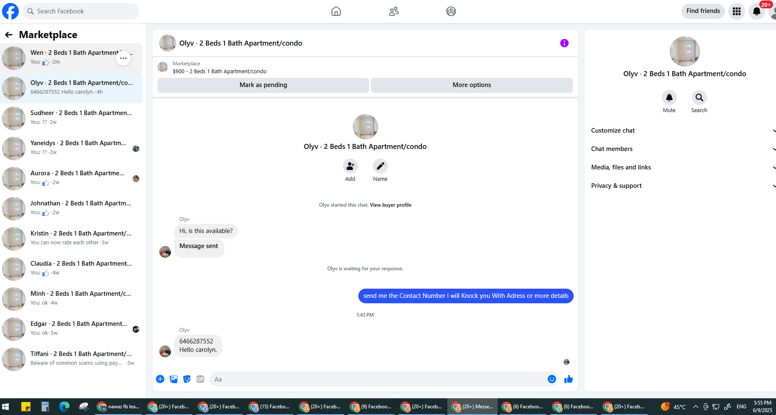Switch to the 'nawaz fb lea...' Chrome window
776x415 pixels.
[119, 407]
